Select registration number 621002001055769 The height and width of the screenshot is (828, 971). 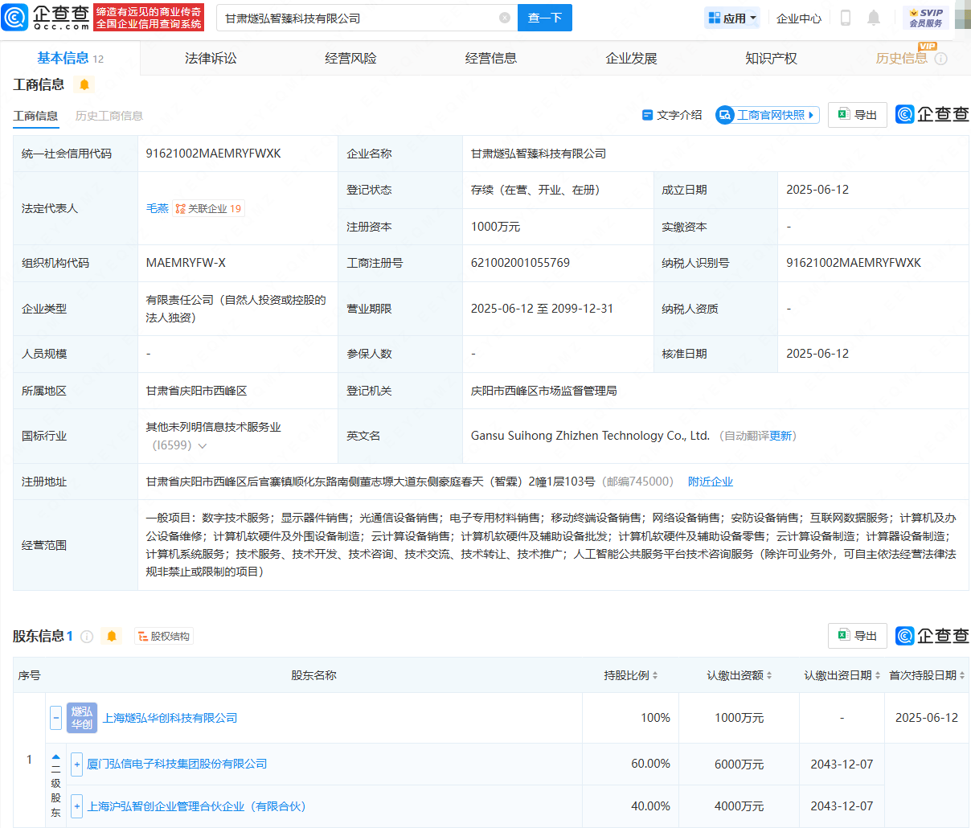click(x=520, y=263)
